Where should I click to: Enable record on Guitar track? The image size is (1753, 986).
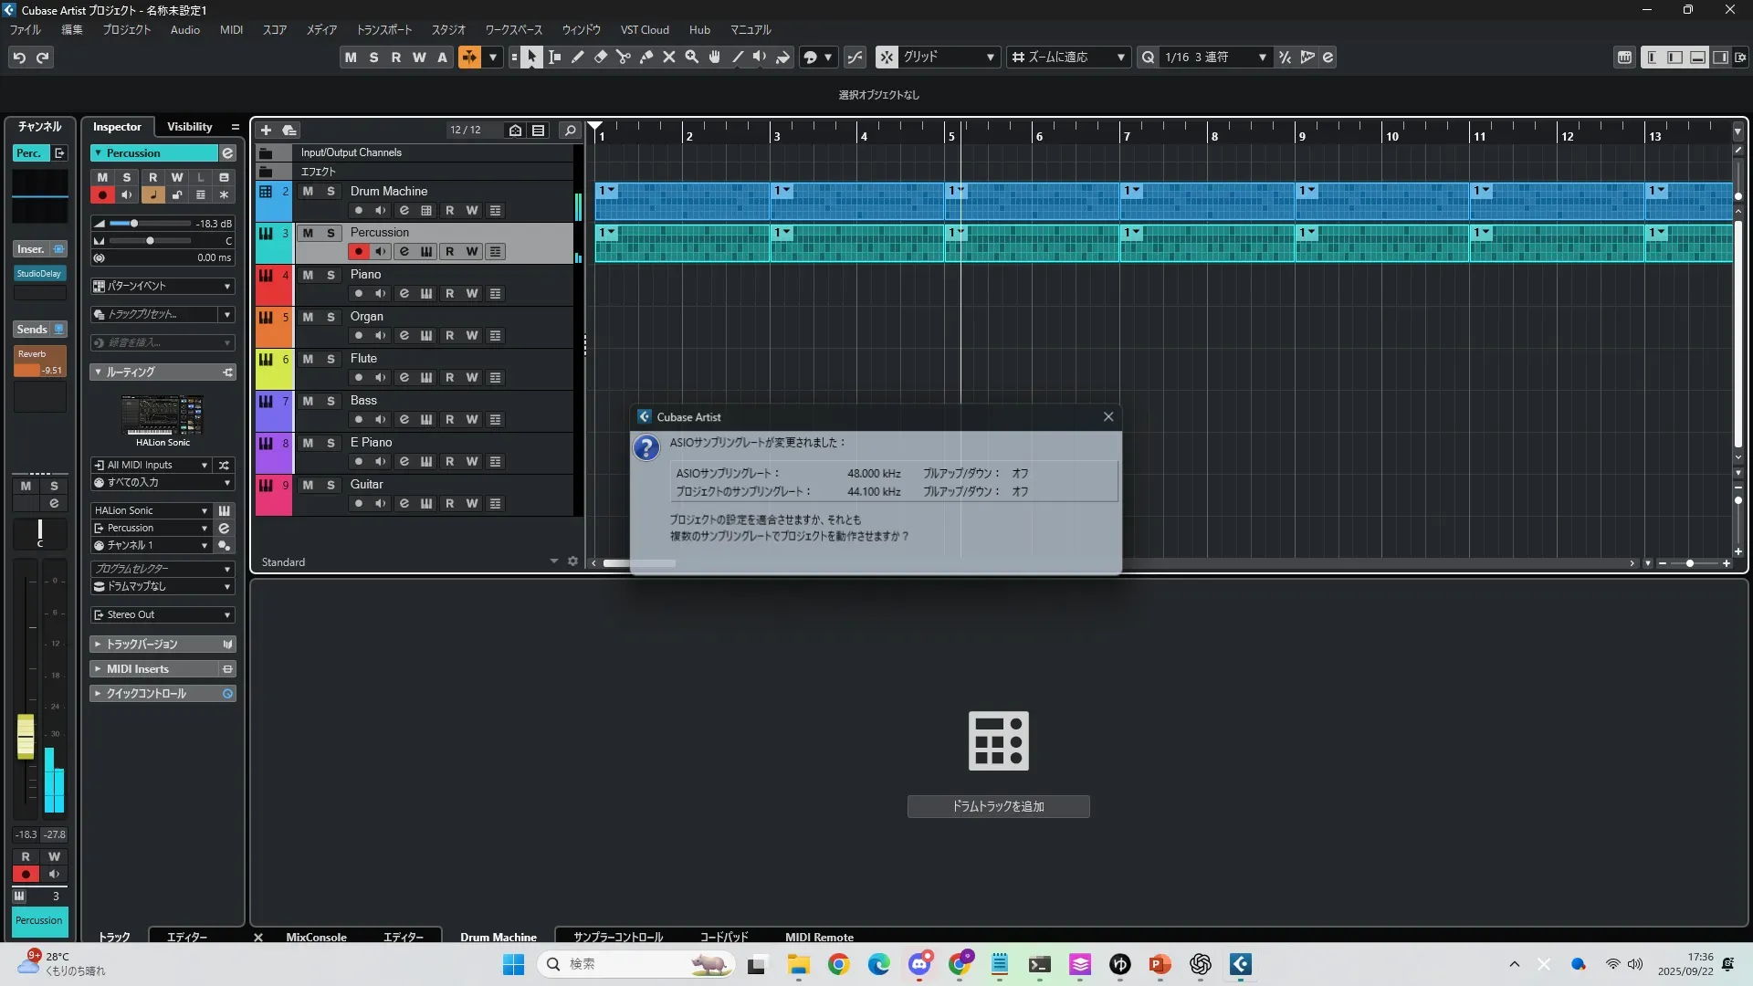pyautogui.click(x=359, y=504)
